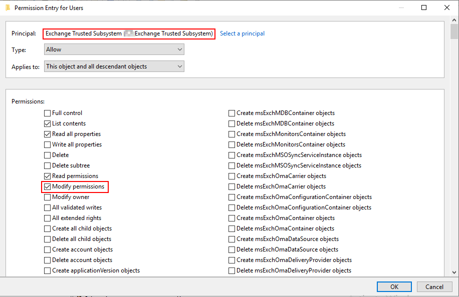Enable Create msExchOmaCarrier objects

[x=232, y=176]
